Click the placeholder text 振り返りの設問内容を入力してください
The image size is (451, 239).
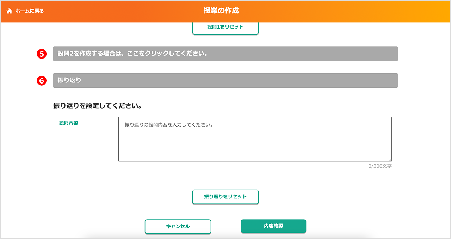click(x=169, y=125)
